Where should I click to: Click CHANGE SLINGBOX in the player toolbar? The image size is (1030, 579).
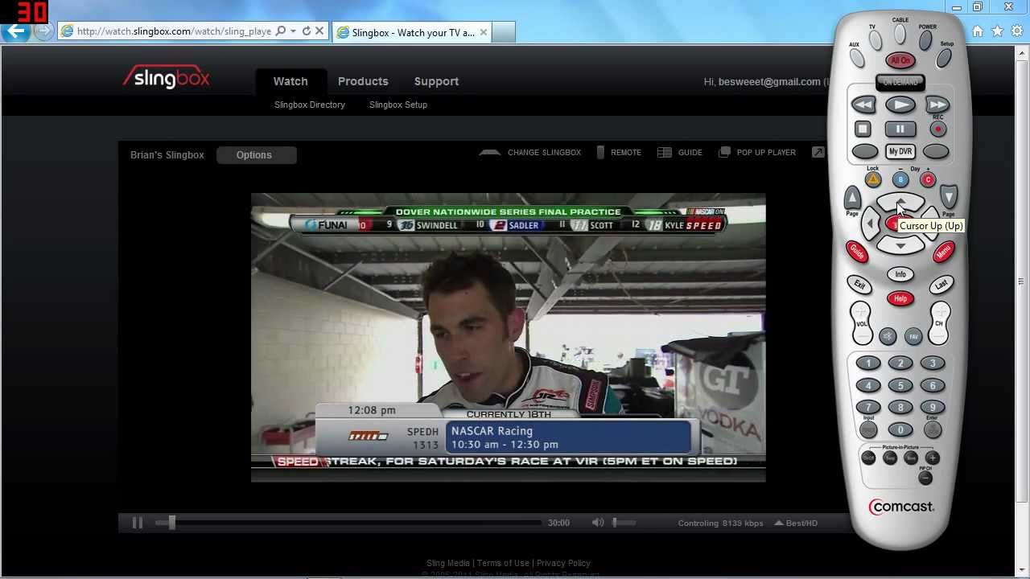[x=530, y=152]
